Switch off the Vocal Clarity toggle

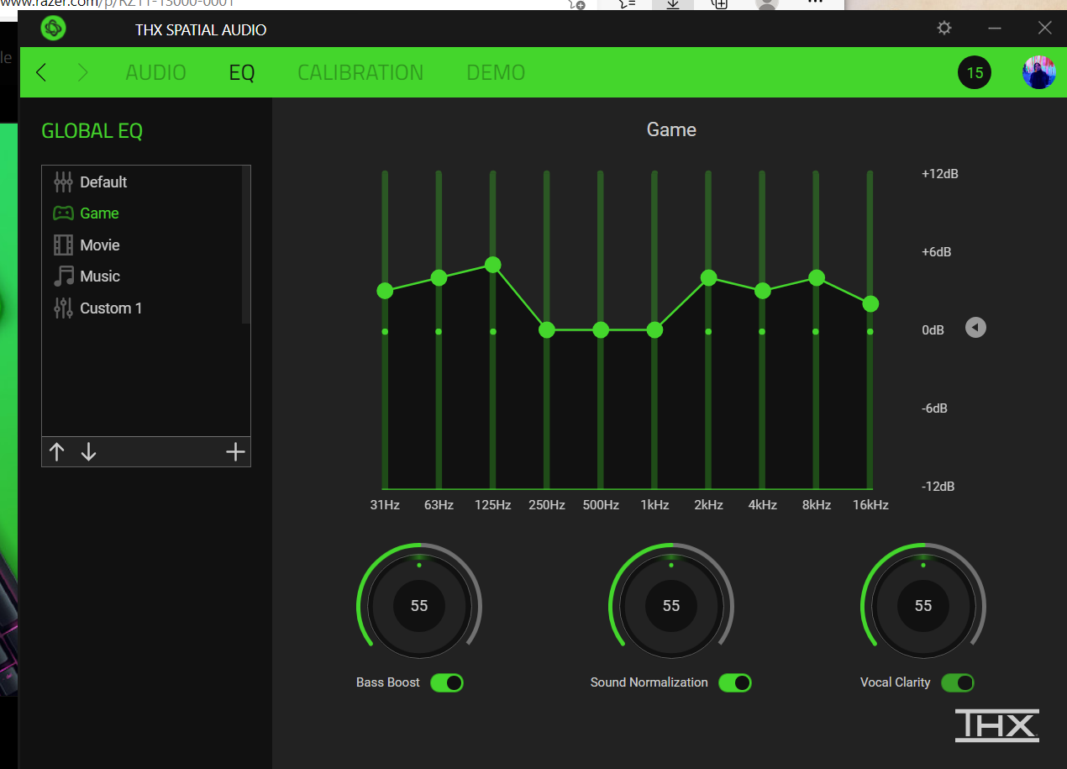(x=958, y=682)
